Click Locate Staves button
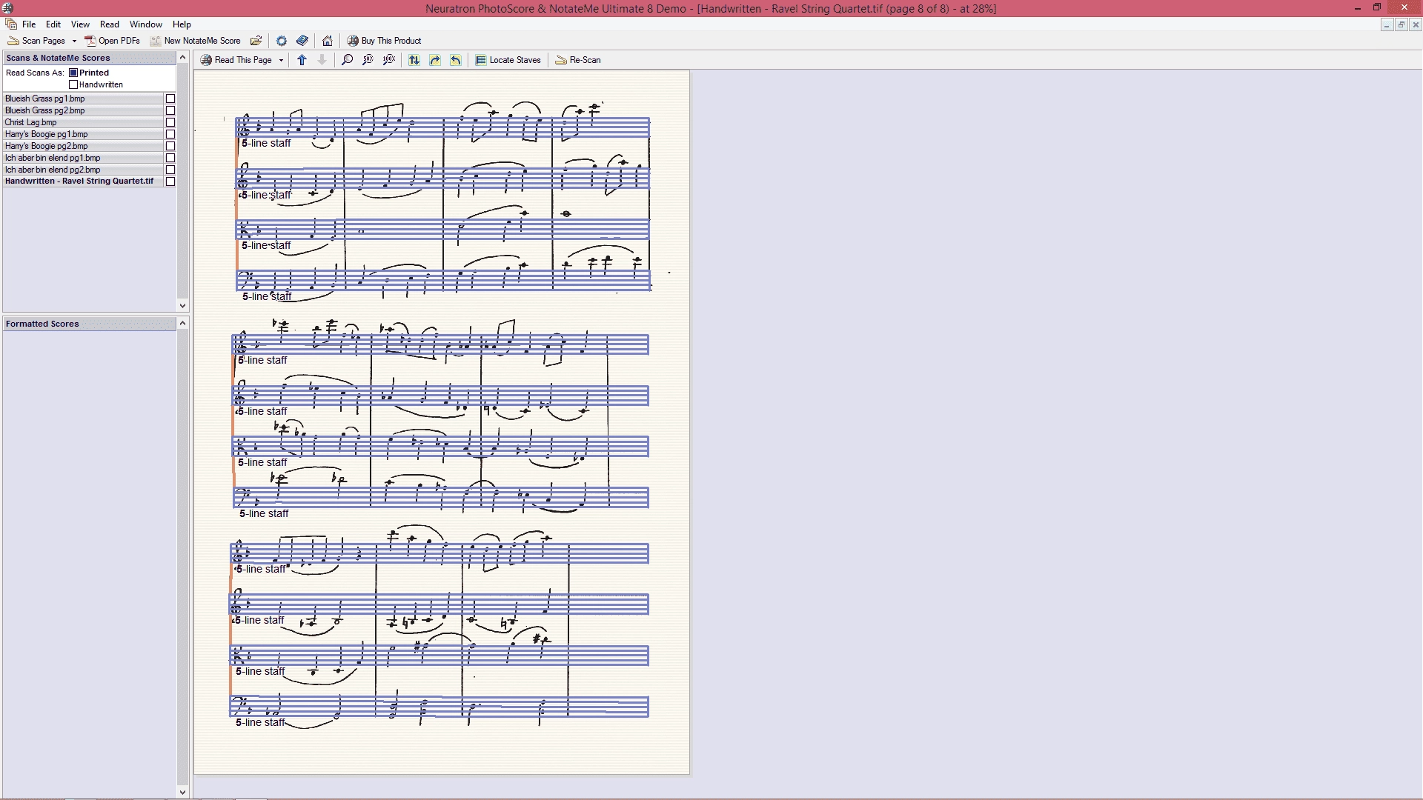This screenshot has width=1423, height=800. coord(508,60)
